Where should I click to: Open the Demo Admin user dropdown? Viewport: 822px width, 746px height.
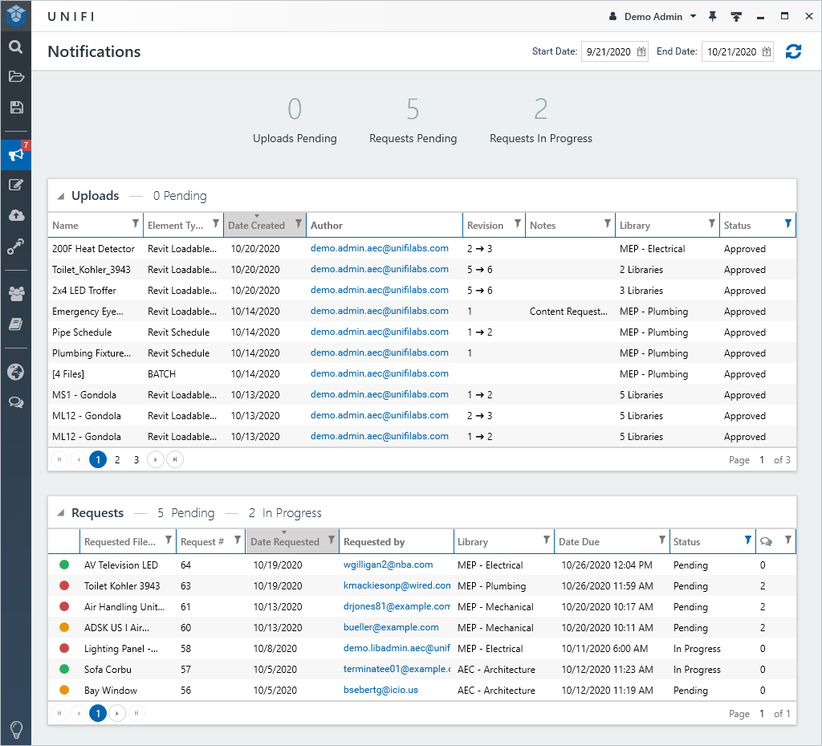pyautogui.click(x=653, y=16)
